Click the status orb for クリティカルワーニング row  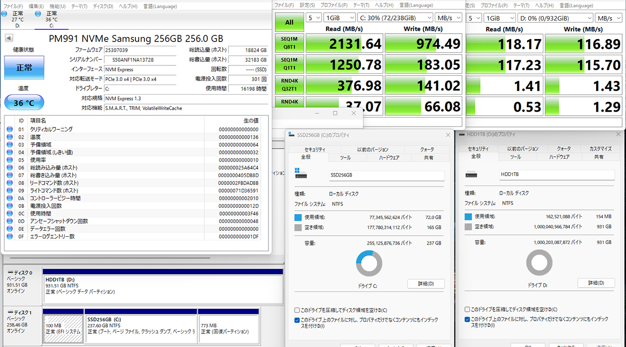click(9, 129)
